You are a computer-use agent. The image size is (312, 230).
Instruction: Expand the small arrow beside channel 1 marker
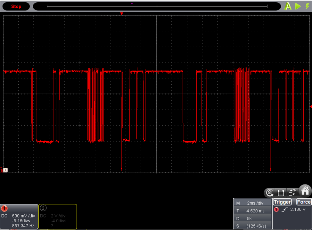click(x=5, y=170)
